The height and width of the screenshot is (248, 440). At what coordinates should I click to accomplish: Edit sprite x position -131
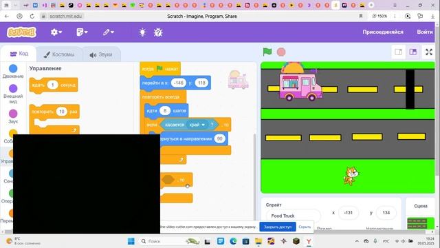[x=349, y=213]
